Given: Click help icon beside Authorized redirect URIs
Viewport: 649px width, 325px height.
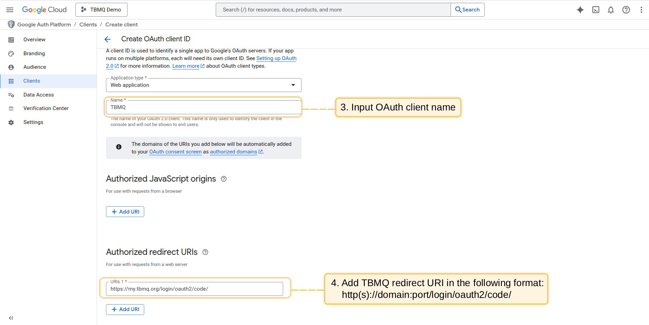Looking at the screenshot, I should pyautogui.click(x=205, y=252).
